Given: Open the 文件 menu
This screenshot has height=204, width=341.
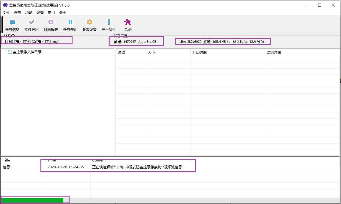Looking at the screenshot, I should pyautogui.click(x=6, y=13).
